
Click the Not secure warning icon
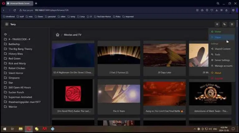pyautogui.click(x=21, y=10)
